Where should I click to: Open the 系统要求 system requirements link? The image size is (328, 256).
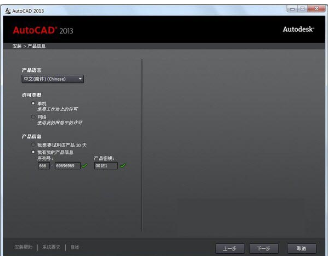51,247
